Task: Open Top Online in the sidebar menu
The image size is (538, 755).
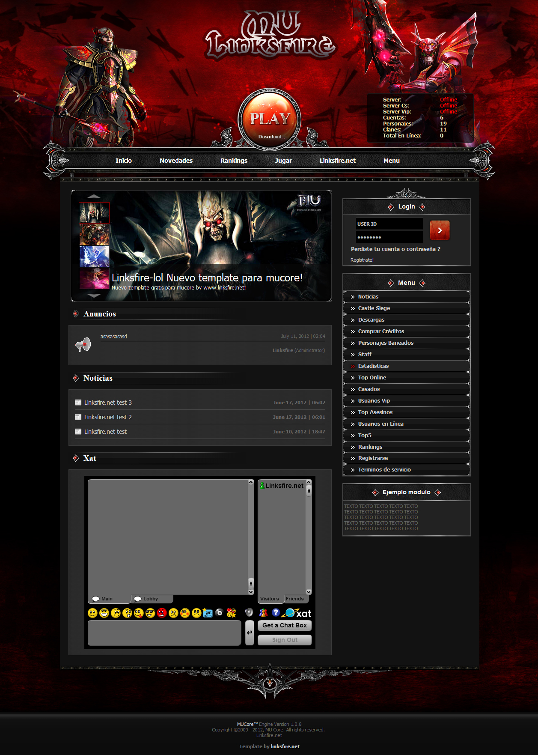Action: (x=407, y=378)
